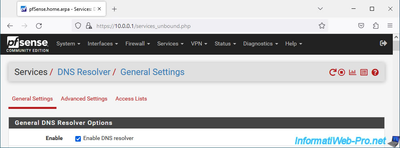The height and width of the screenshot is (148, 400).
Task: Click the tracking protection shield icon
Action: 78,26
